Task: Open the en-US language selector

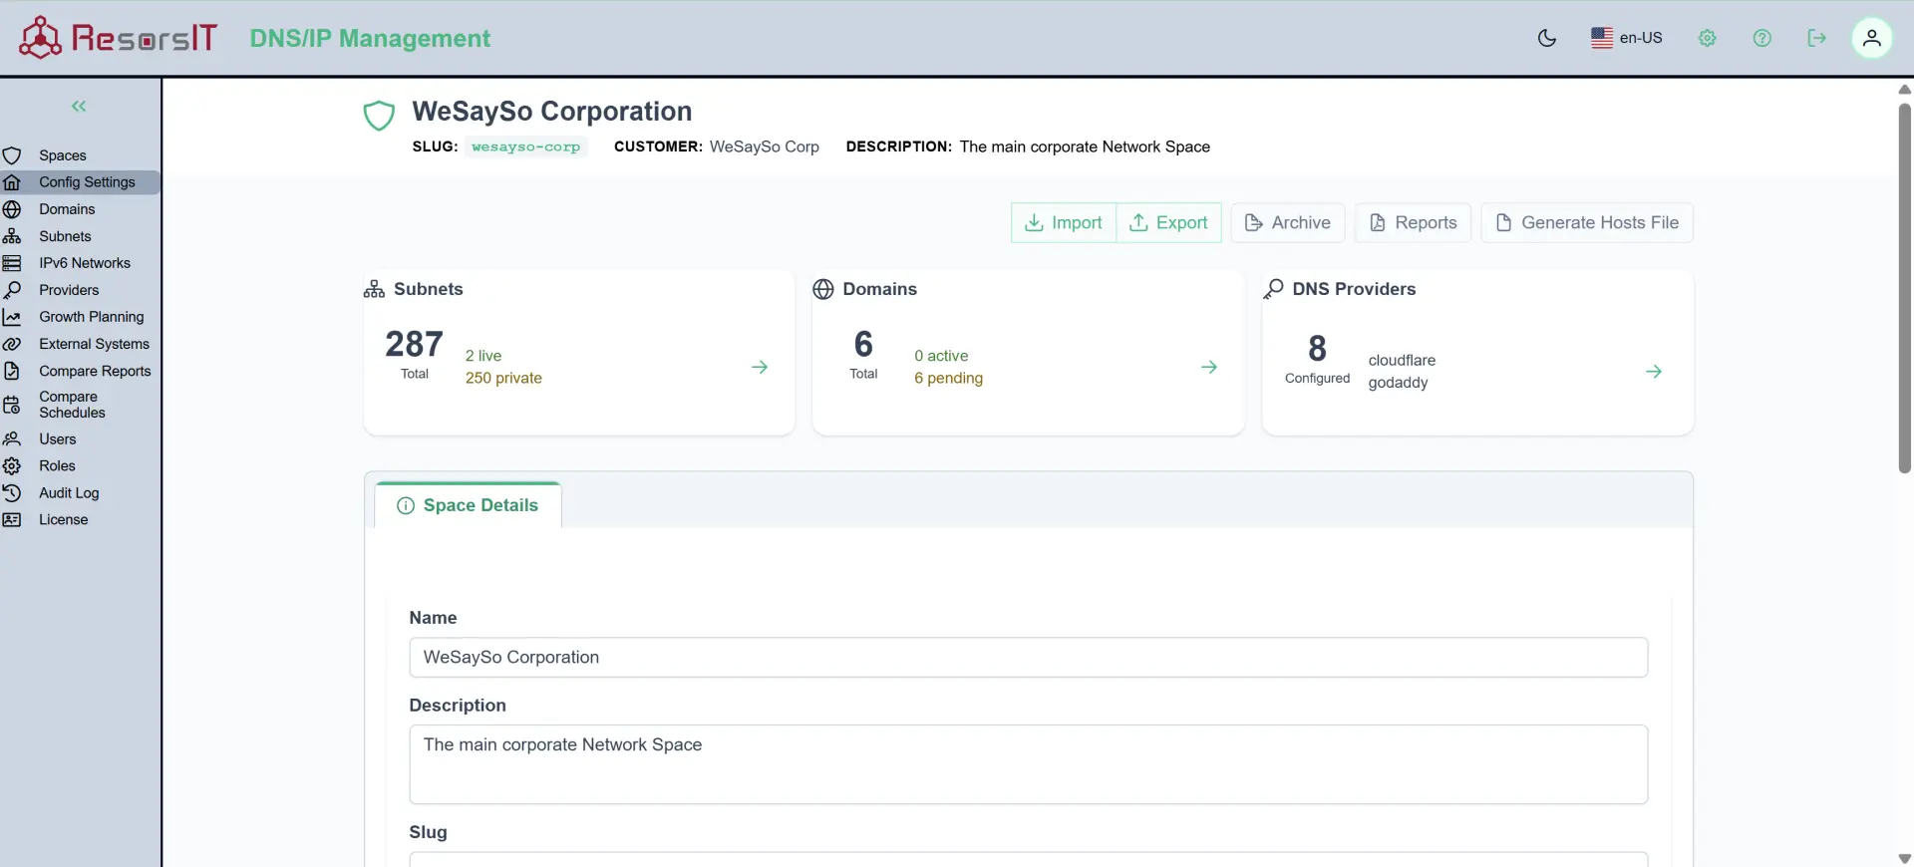Action: [1627, 38]
